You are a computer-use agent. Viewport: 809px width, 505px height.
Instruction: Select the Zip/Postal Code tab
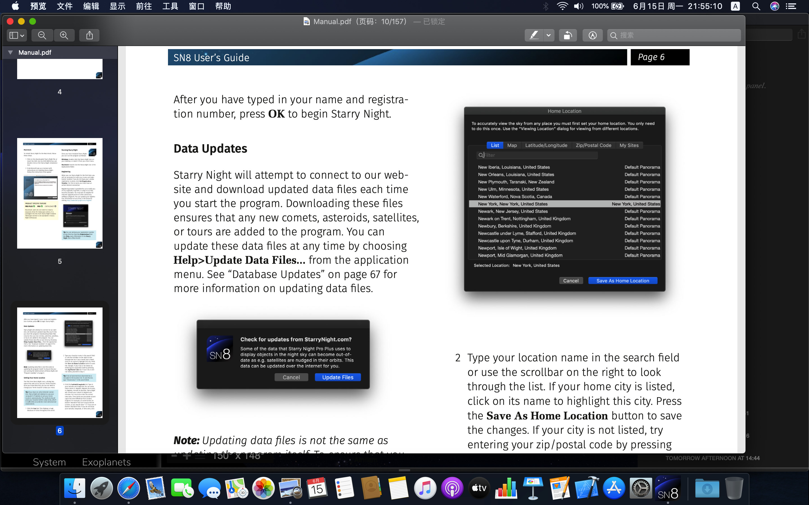click(x=593, y=145)
